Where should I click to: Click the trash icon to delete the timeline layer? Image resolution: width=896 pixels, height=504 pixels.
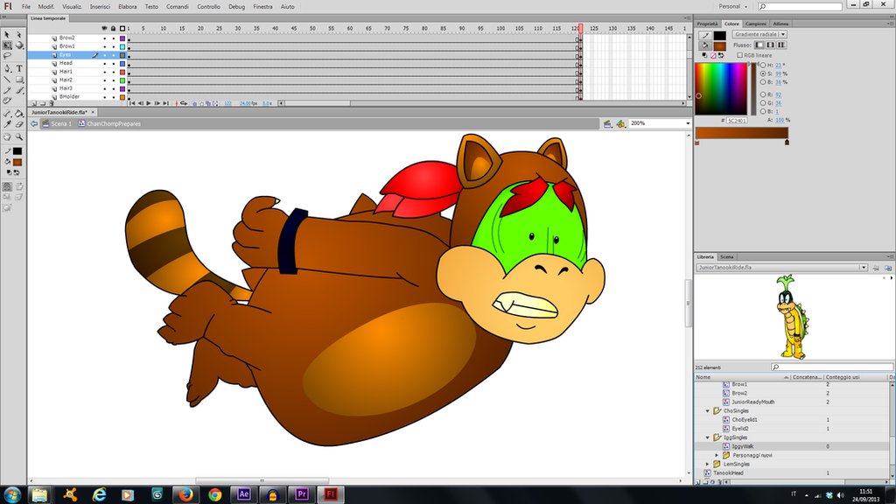[52, 104]
